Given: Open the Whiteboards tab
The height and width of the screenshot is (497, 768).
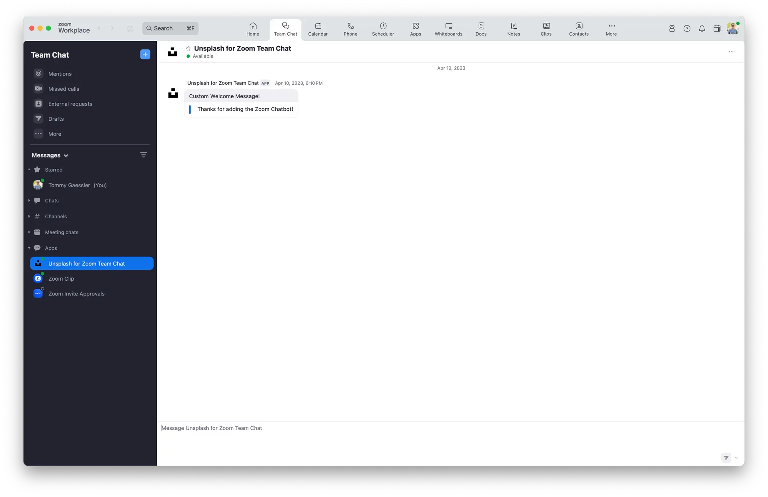Looking at the screenshot, I should coord(448,29).
